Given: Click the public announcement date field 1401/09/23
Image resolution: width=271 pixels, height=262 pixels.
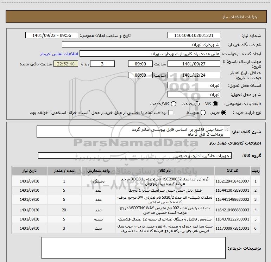Looking at the screenshot, I should pyautogui.click(x=52, y=35).
